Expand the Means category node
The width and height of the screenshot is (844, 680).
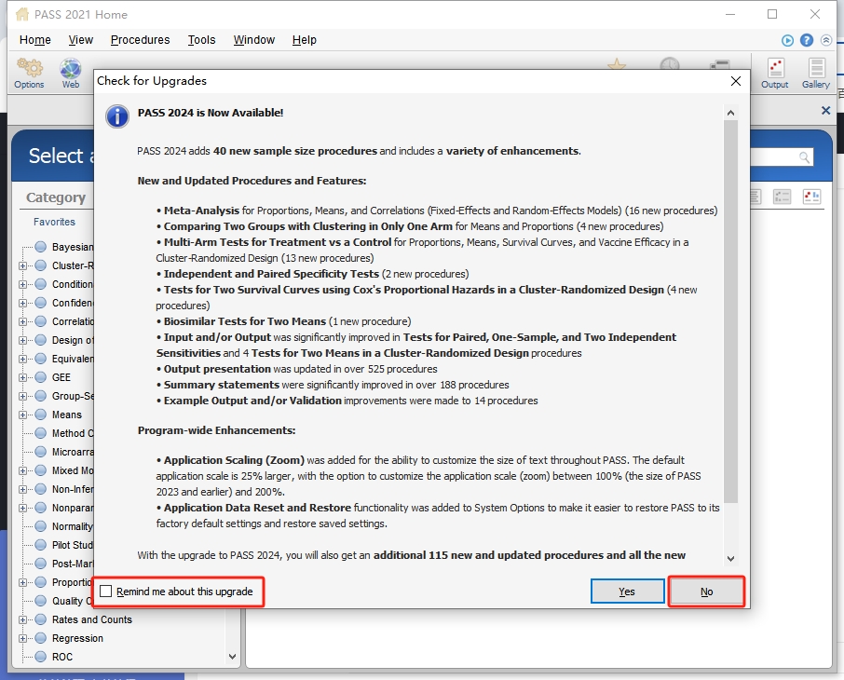[x=22, y=415]
